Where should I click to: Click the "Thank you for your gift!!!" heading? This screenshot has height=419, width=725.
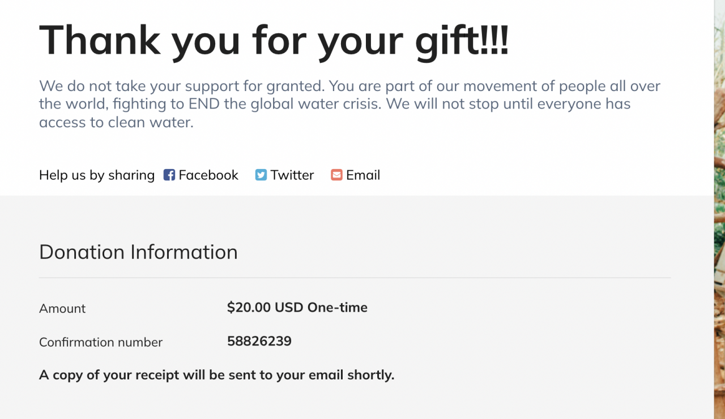point(274,41)
